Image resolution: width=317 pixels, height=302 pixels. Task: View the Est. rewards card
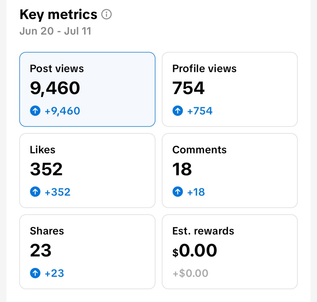pyautogui.click(x=230, y=252)
